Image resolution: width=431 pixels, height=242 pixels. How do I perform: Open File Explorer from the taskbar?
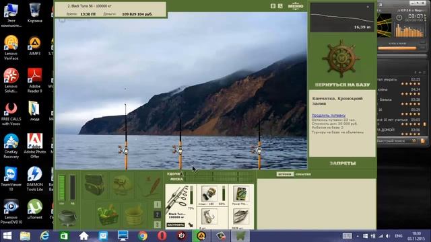pyautogui.click(x=25, y=236)
